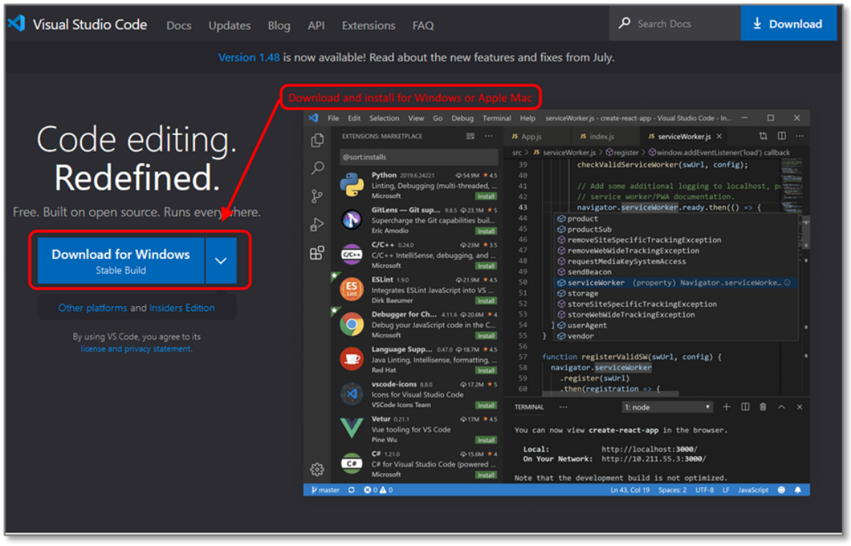Image resolution: width=851 pixels, height=546 pixels.
Task: Switch to the index.js tab
Action: coord(597,137)
